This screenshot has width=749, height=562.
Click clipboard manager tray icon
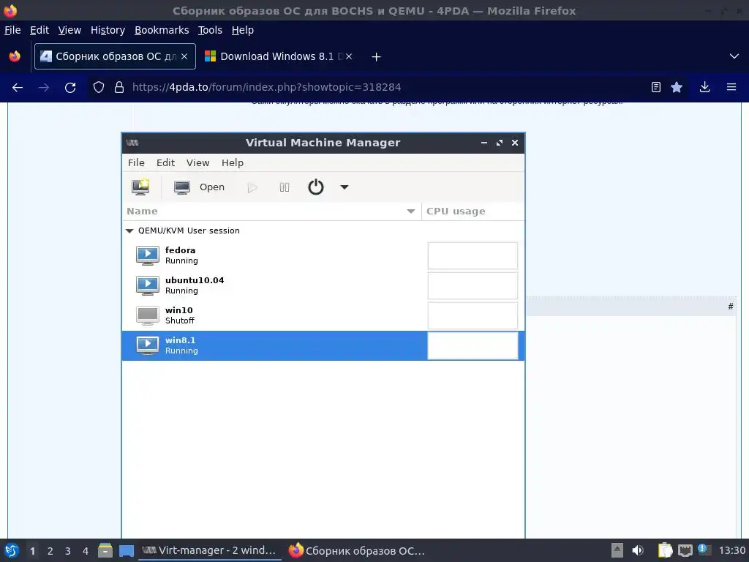pos(665,550)
